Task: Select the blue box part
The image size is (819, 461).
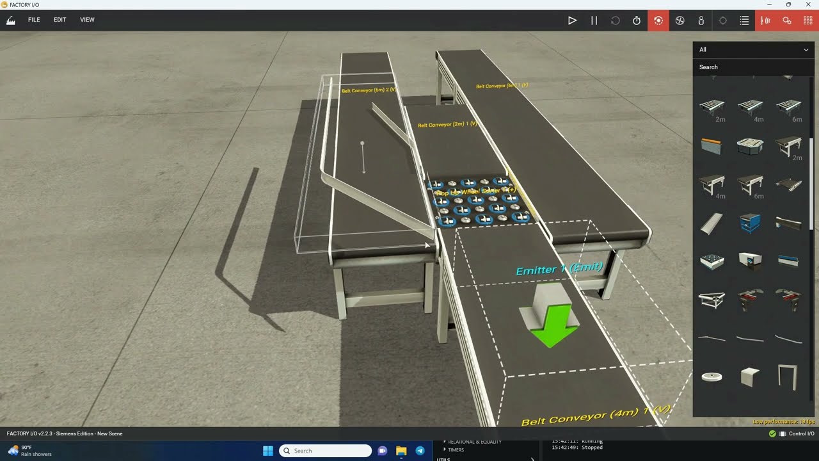Action: (750, 223)
